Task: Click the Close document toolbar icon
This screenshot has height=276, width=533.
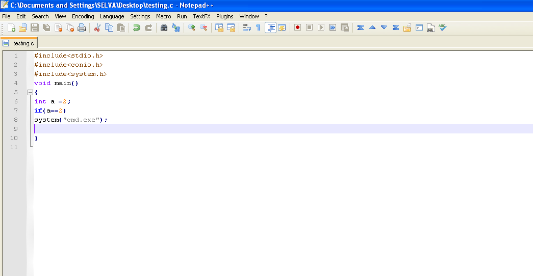Action: click(x=58, y=27)
